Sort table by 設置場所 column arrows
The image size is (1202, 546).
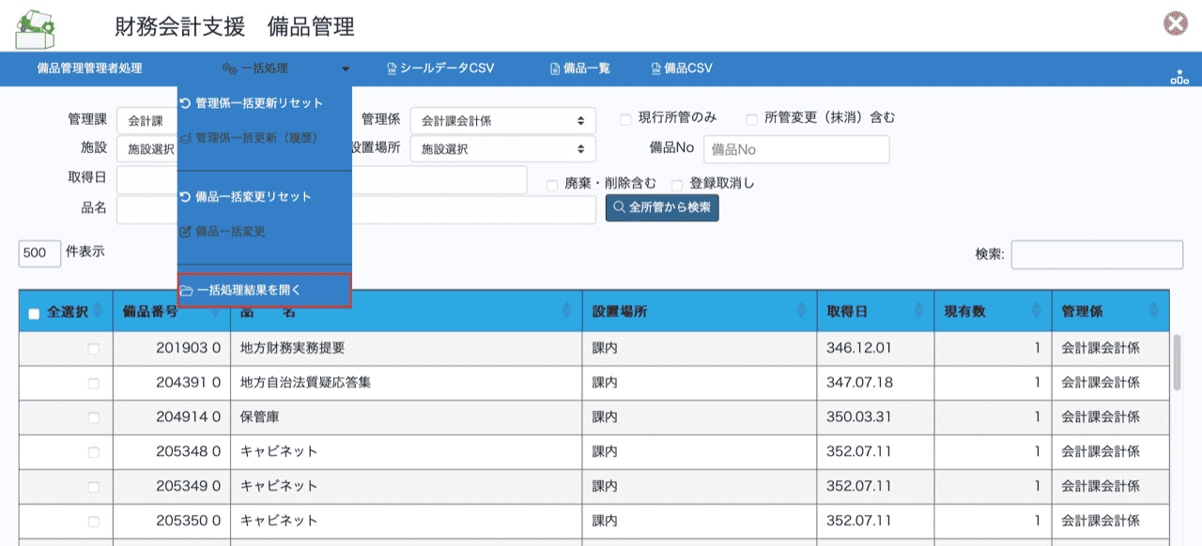(x=800, y=311)
